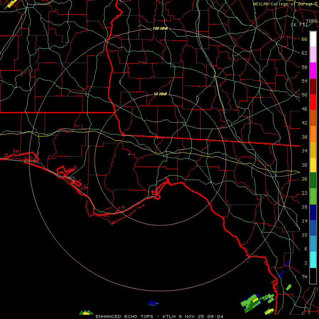Click the "TOPS" legend title
319x319 pixels.
click(312, 21)
